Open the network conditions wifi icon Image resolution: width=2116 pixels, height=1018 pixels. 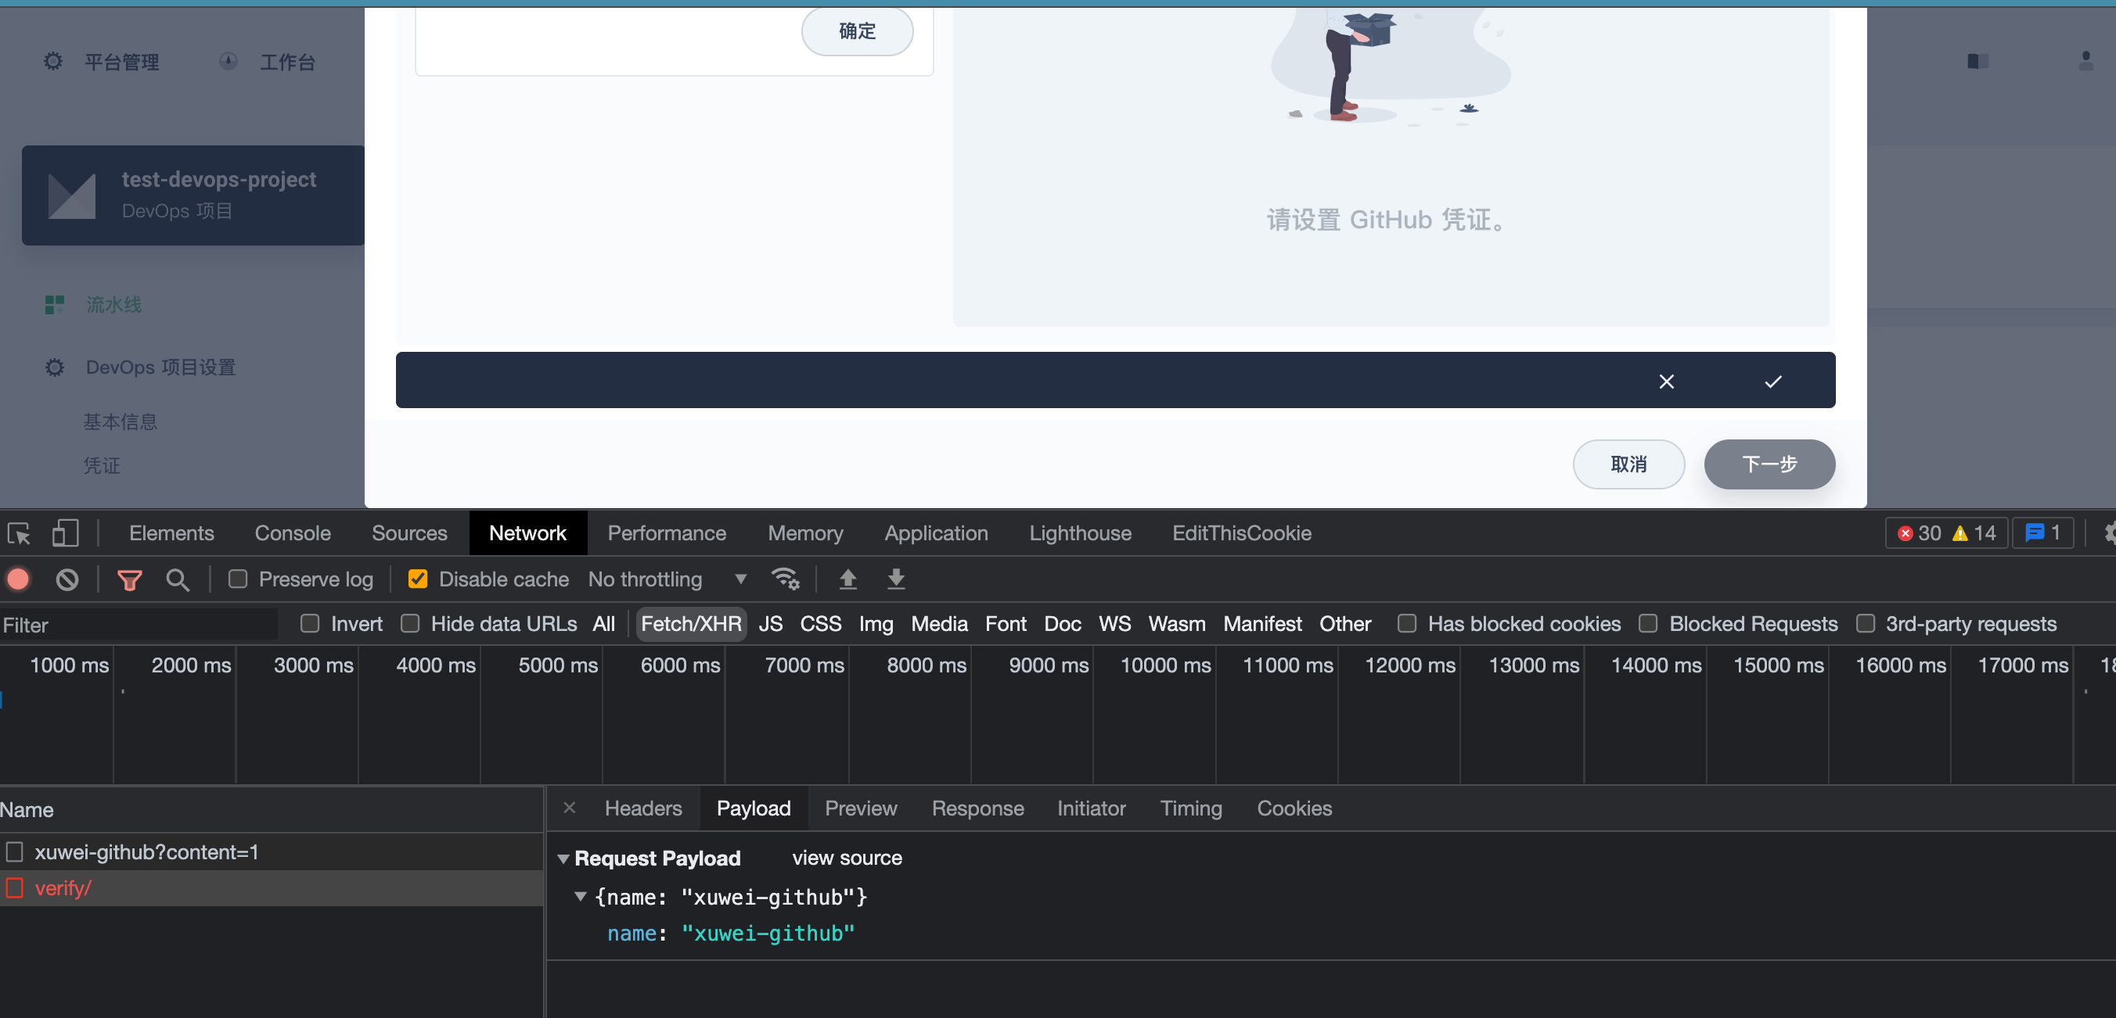786,579
